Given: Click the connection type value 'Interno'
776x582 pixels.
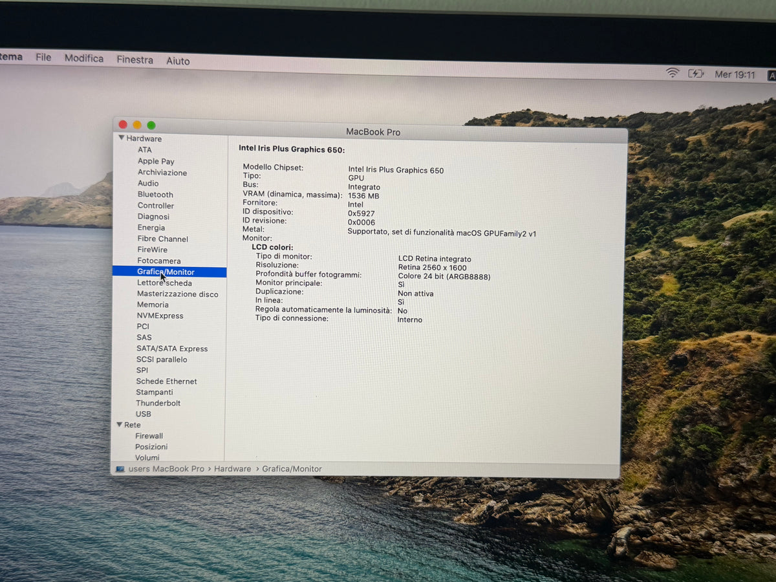Looking at the screenshot, I should (x=410, y=319).
